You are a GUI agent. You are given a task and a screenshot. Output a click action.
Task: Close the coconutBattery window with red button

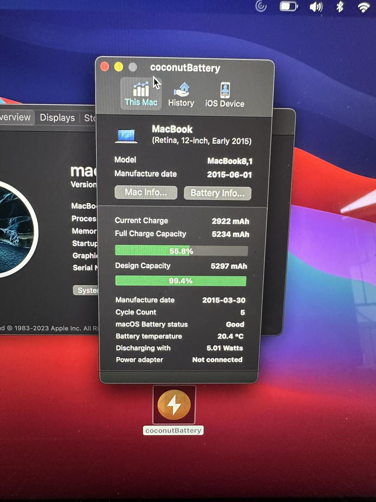[x=104, y=66]
